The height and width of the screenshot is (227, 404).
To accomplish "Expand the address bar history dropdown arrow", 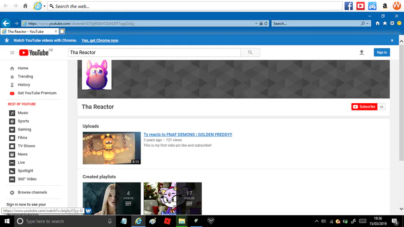I will (256, 23).
